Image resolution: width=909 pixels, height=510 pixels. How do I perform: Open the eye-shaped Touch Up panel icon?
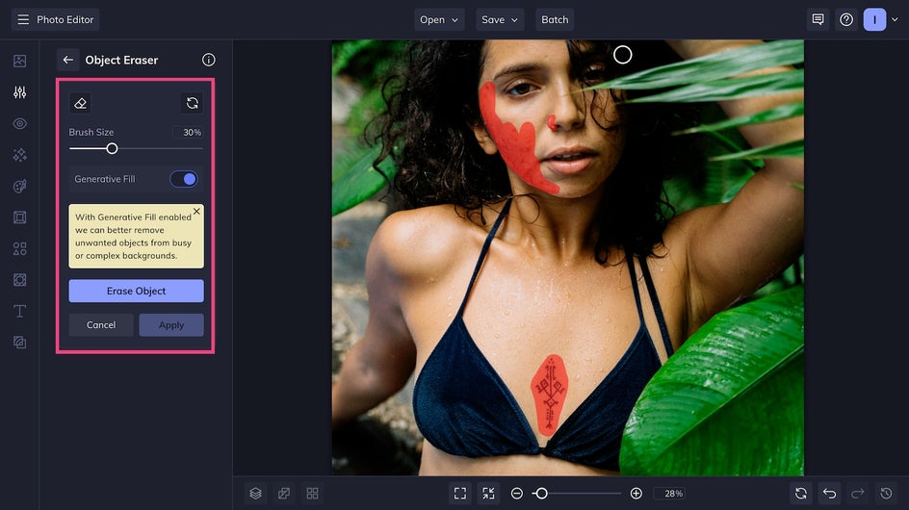click(x=19, y=123)
